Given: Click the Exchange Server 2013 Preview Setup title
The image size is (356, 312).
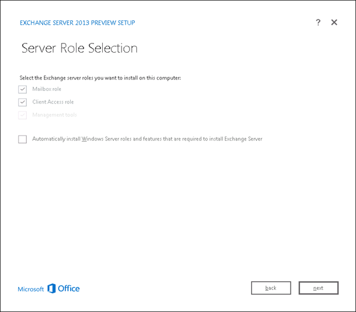Looking at the screenshot, I should coord(78,23).
